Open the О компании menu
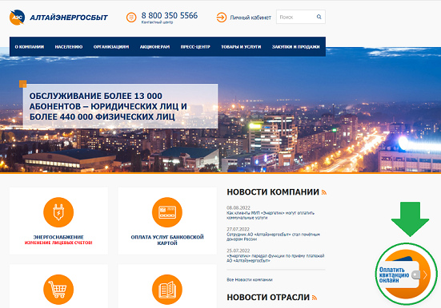 click(x=30, y=47)
